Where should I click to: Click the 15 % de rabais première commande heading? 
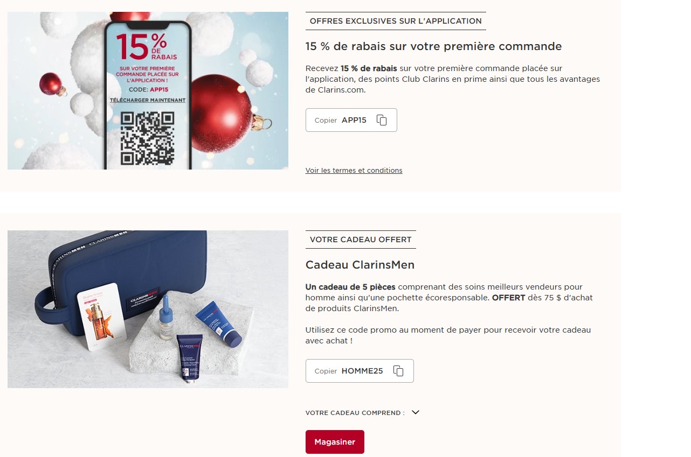click(434, 46)
